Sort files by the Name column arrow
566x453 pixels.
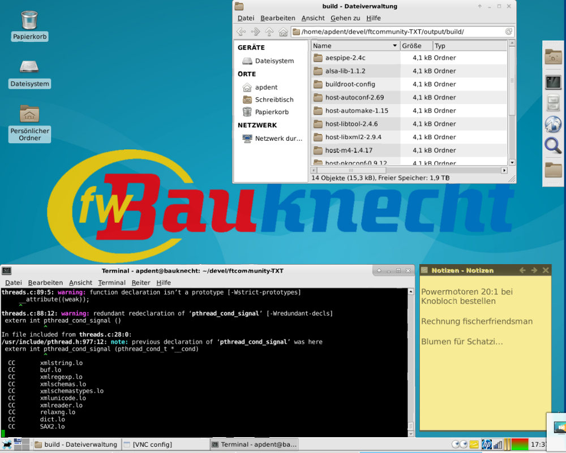[395, 46]
